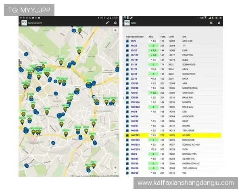Open settings gear in Kartenansicht header
The width and height of the screenshot is (242, 193).
115,23
